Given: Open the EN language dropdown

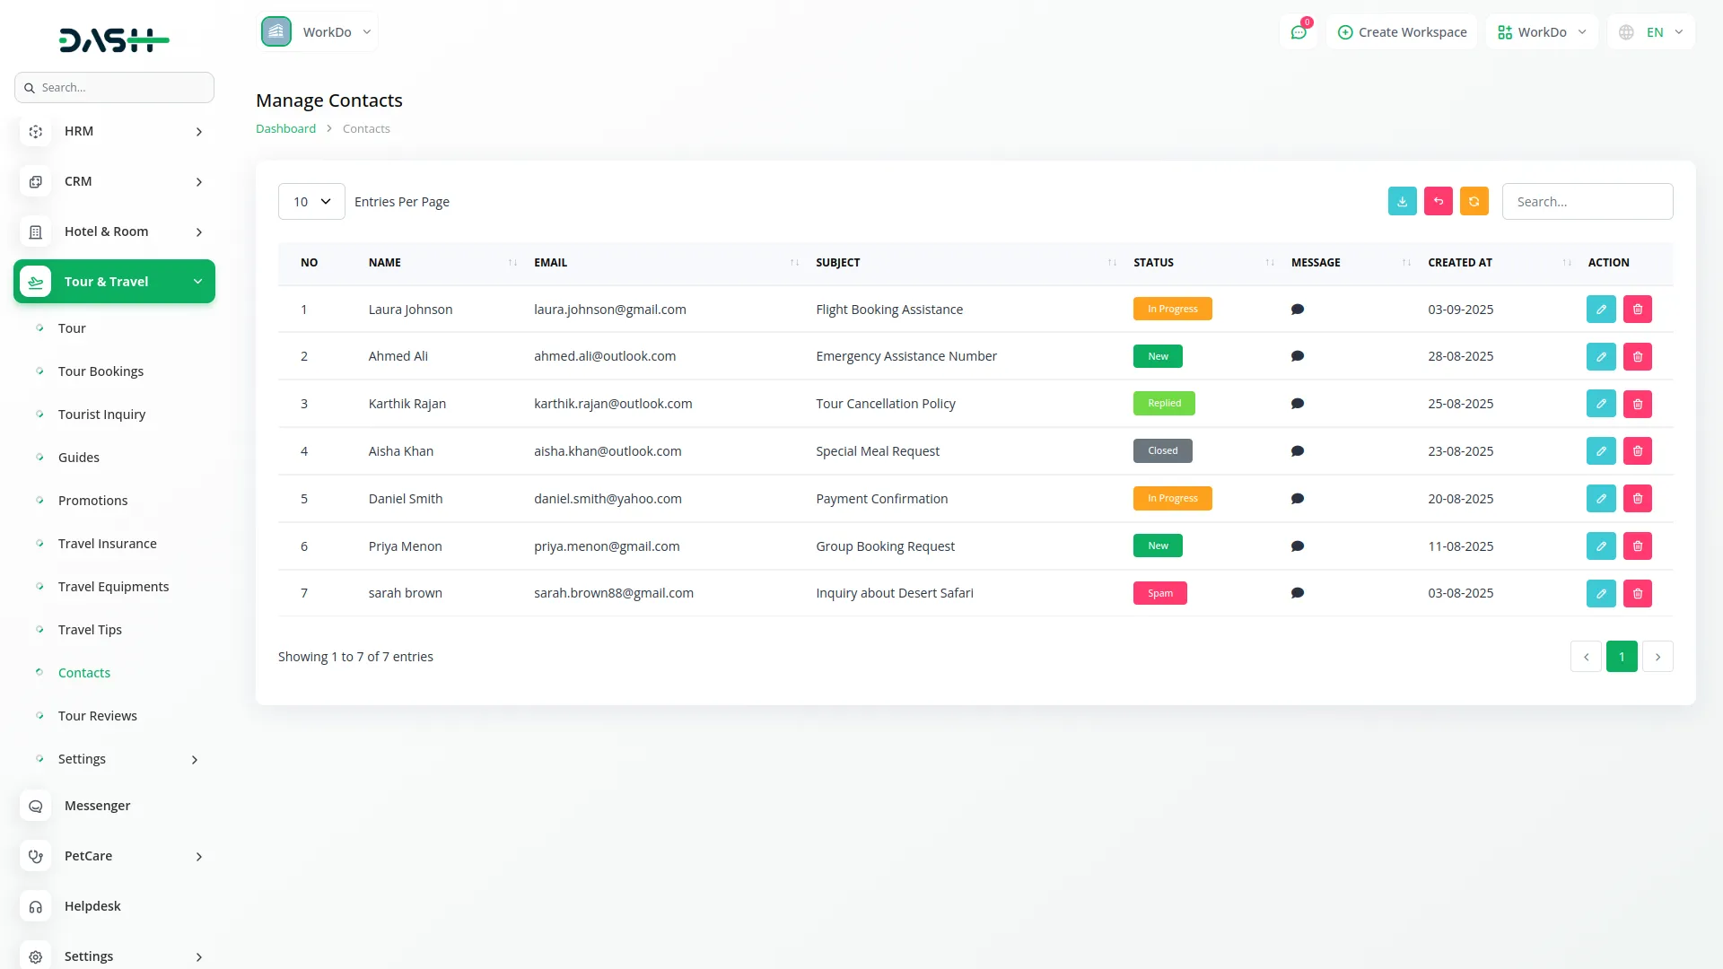Looking at the screenshot, I should coord(1652,32).
